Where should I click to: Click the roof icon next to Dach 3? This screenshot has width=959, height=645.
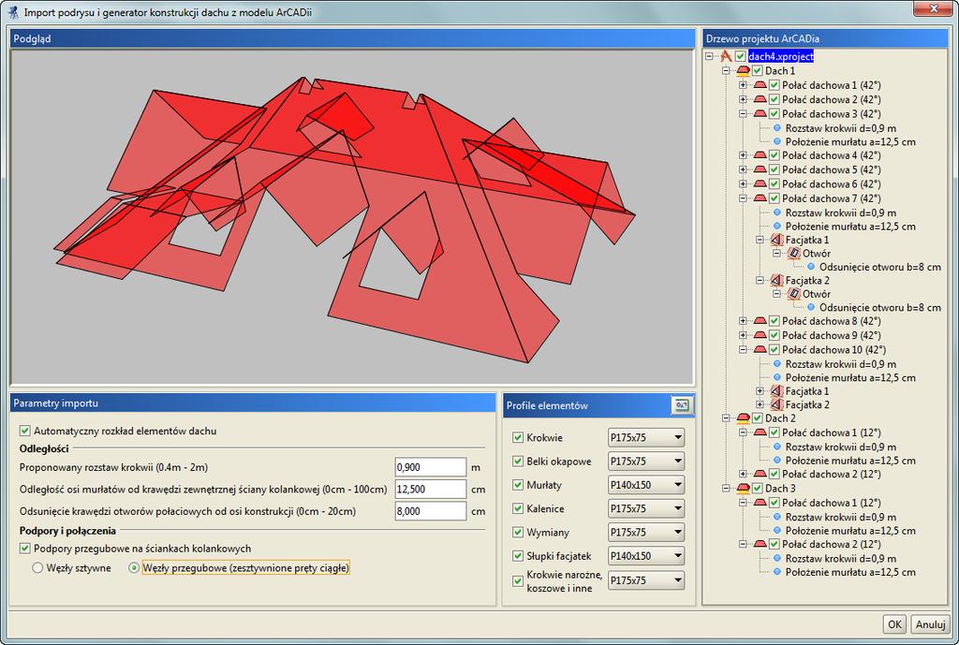click(743, 489)
